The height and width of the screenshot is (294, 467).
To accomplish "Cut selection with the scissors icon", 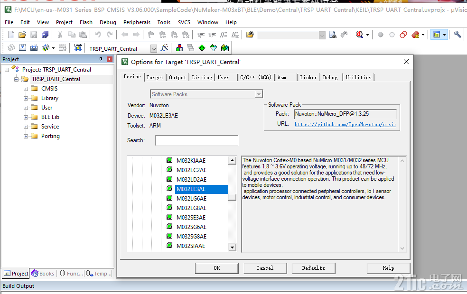I will coord(60,35).
